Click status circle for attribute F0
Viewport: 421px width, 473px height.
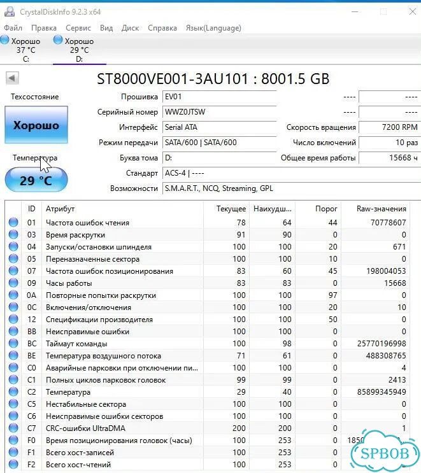coord(13,440)
